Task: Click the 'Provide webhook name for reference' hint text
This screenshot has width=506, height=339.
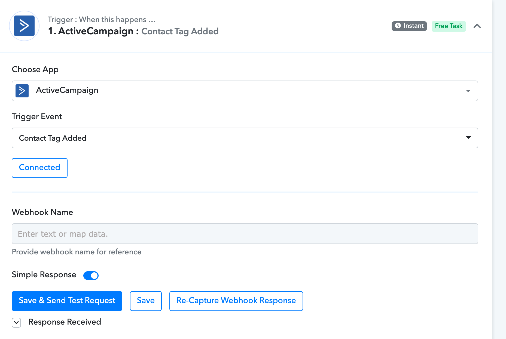Action: pos(77,252)
